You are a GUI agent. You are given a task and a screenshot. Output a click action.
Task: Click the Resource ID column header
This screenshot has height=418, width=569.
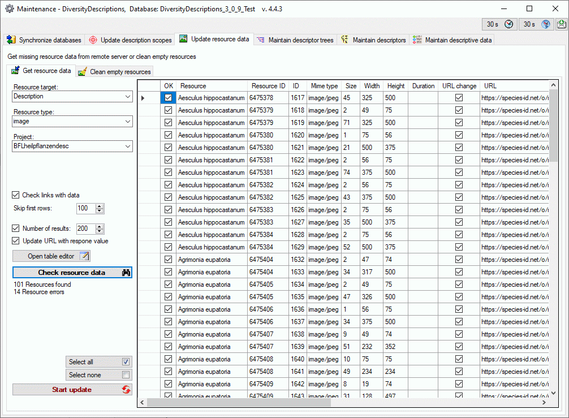click(269, 86)
